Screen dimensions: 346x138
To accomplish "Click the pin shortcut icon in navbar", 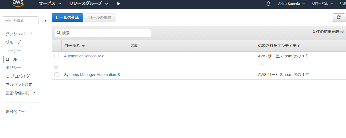I will click(x=118, y=4).
